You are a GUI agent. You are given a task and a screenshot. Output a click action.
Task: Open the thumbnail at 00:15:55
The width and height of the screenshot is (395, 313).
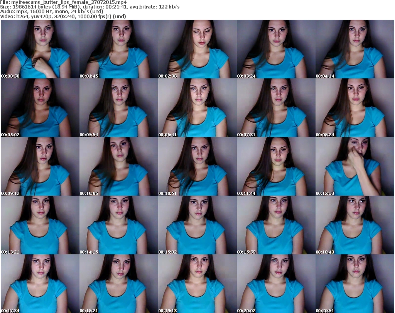pyautogui.click(x=276, y=225)
